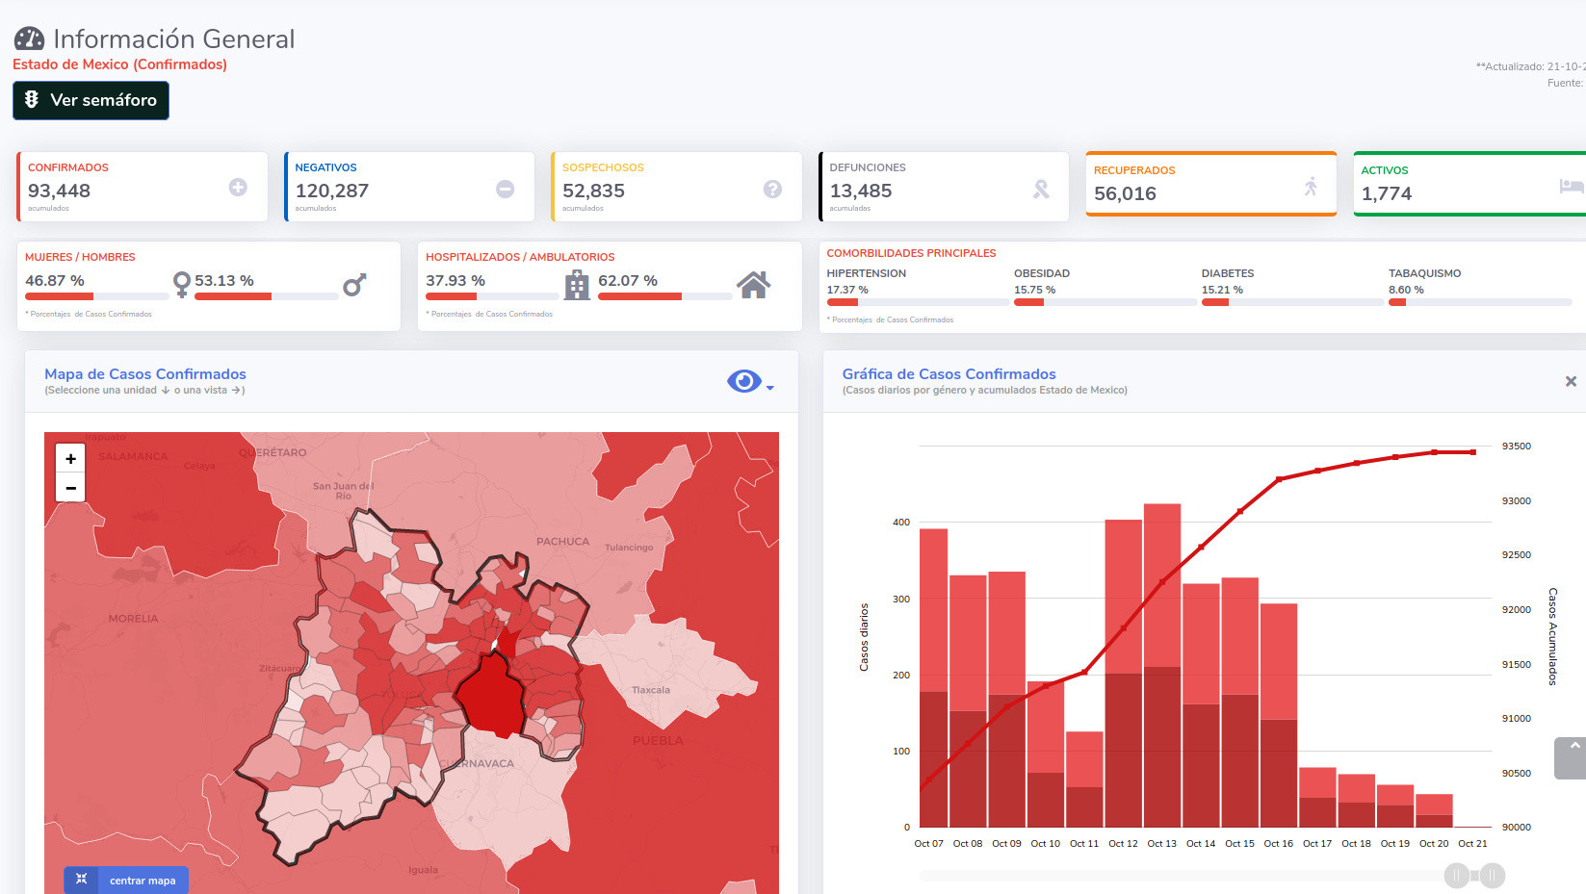Click the bed icon in Activos card
This screenshot has height=894, width=1586.
click(1572, 185)
